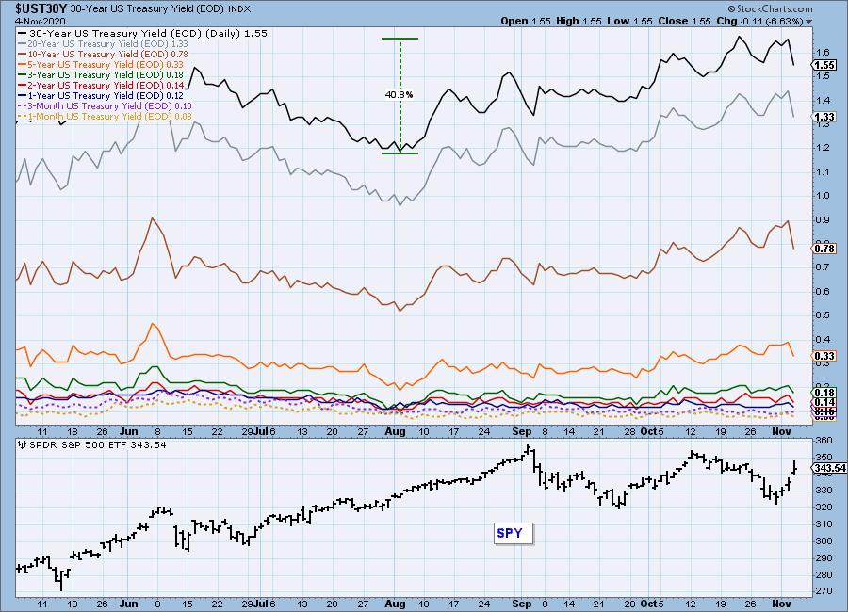Click the 40.8% measurement label

(400, 94)
